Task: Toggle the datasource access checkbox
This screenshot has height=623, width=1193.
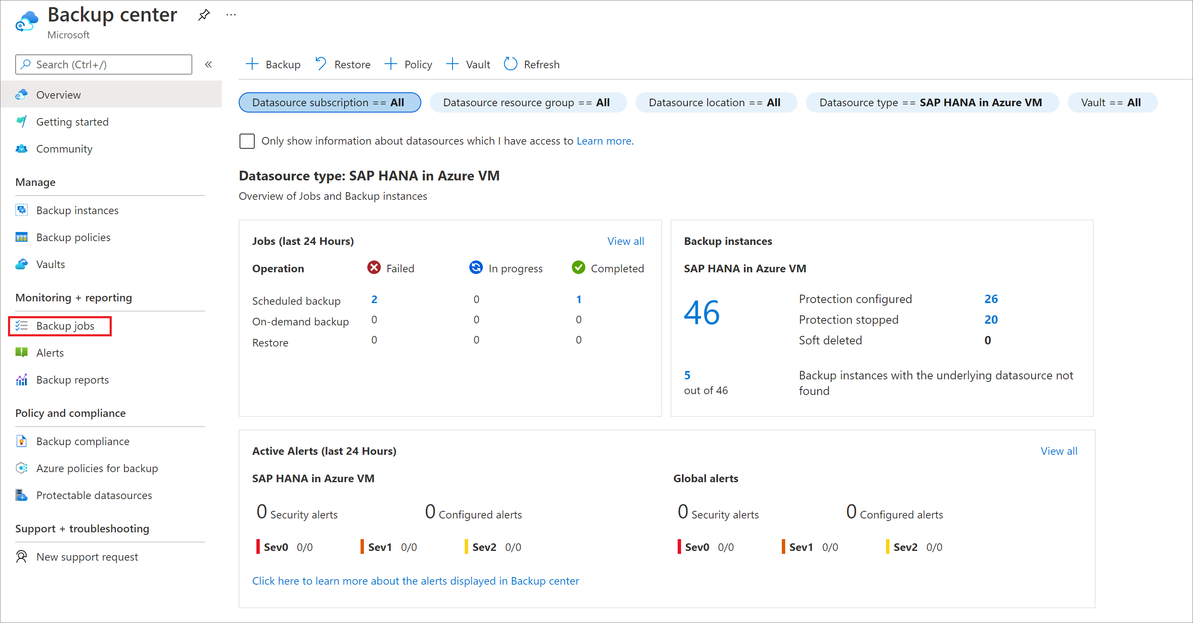Action: [248, 140]
